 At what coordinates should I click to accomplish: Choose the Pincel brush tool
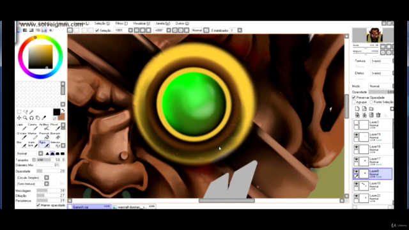55,127
